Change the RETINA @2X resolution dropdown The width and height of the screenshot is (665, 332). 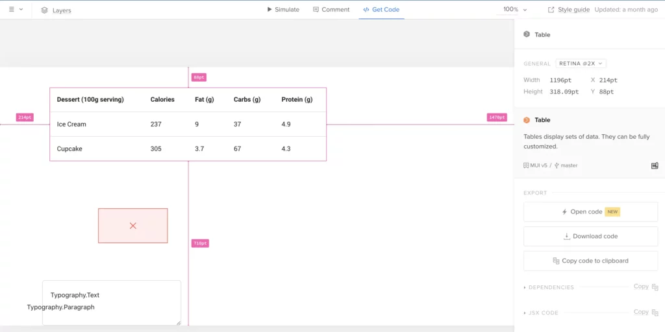581,64
